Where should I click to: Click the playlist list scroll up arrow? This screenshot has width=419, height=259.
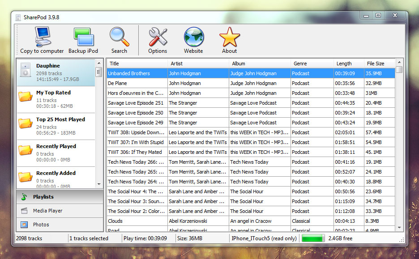[x=99, y=63]
